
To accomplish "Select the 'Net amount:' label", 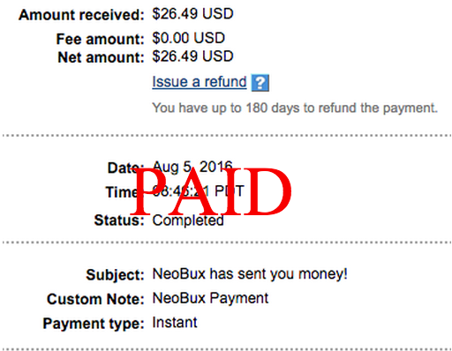I will (x=101, y=57).
